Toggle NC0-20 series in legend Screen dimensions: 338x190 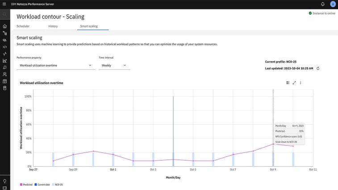[57, 184]
